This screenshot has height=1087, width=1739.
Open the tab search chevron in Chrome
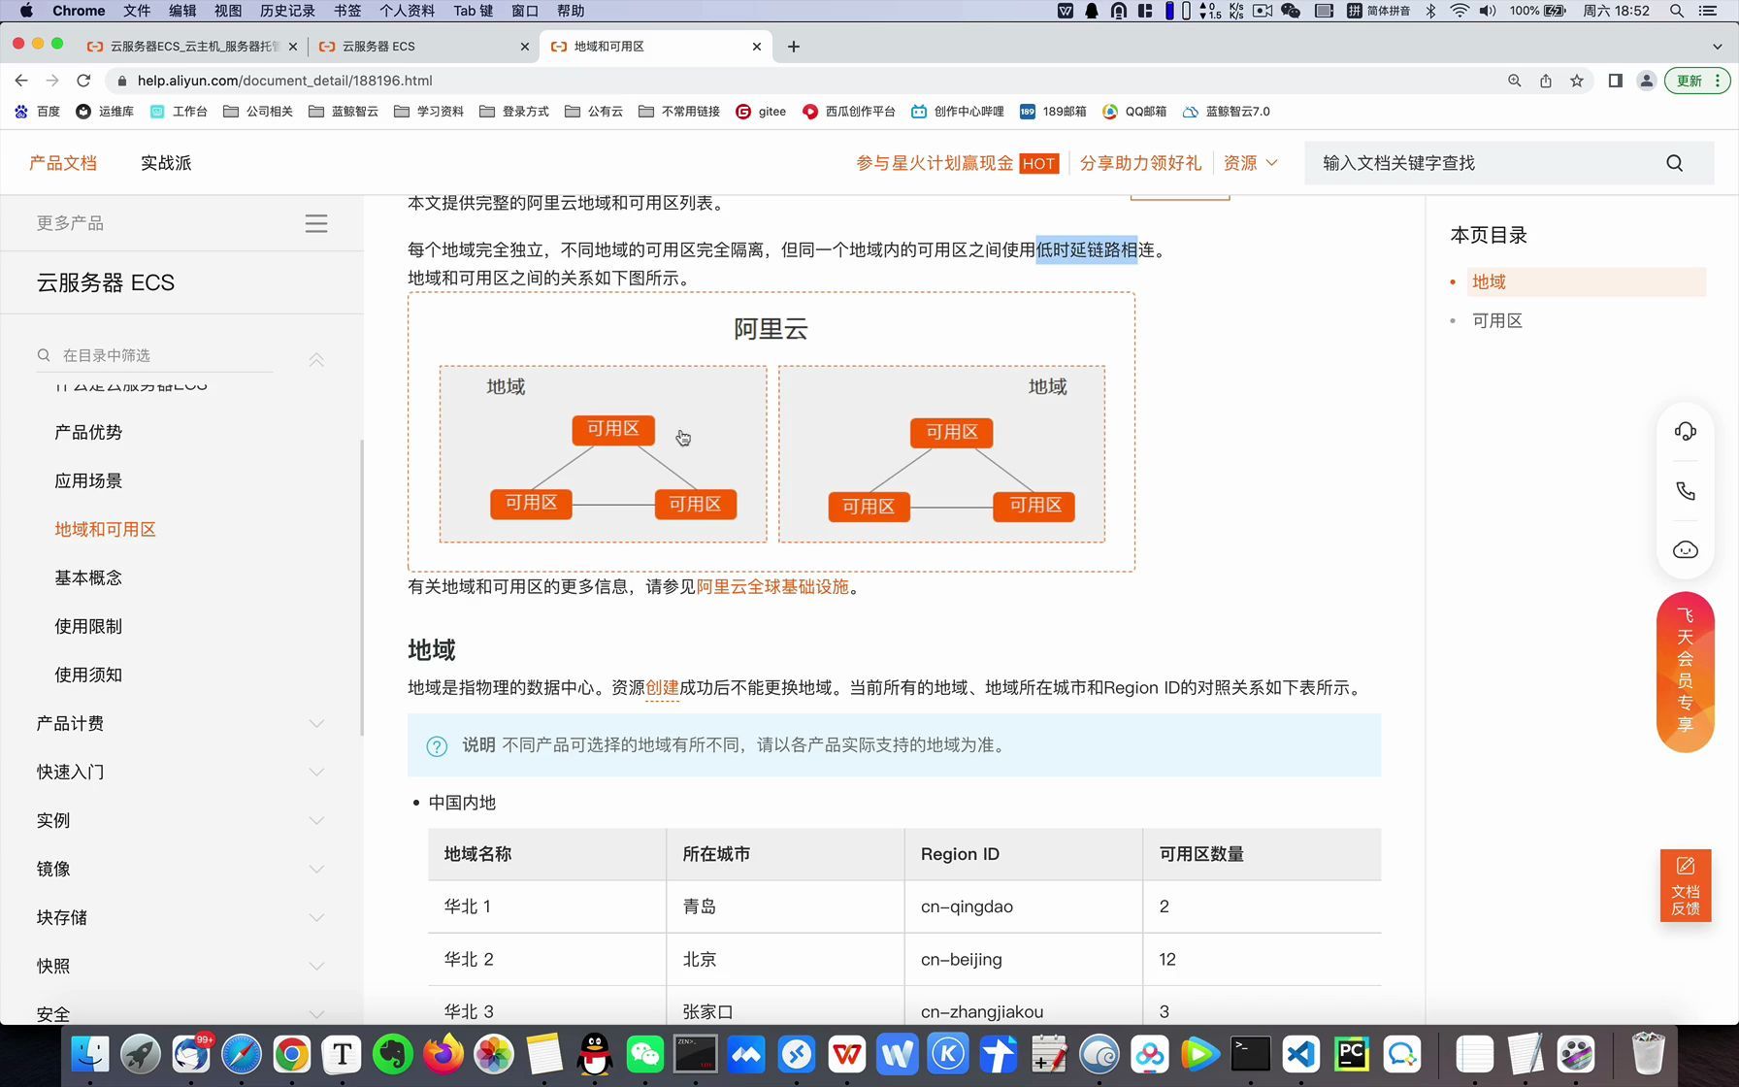(1717, 47)
